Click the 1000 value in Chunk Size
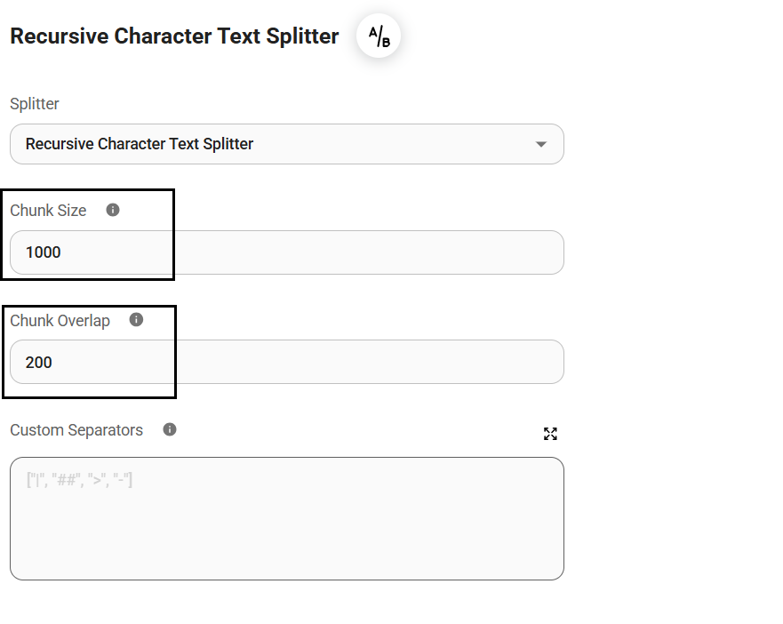This screenshot has height=624, width=783. [x=44, y=252]
